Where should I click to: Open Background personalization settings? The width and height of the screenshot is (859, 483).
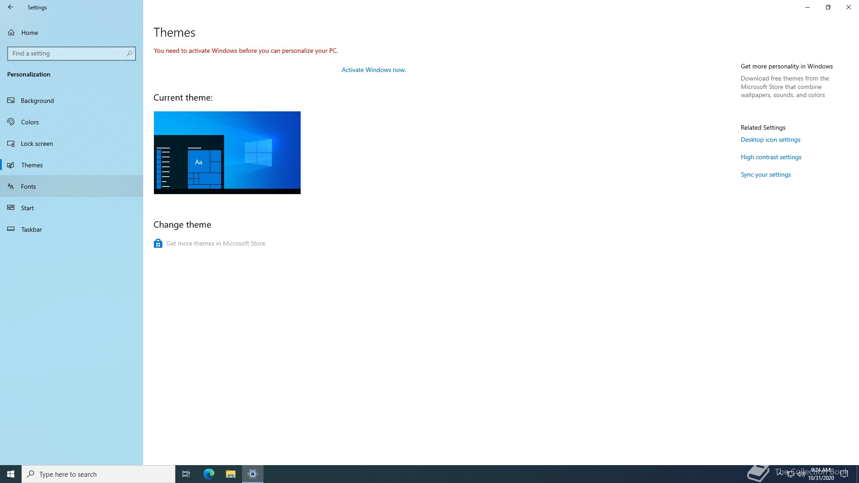[72, 101]
